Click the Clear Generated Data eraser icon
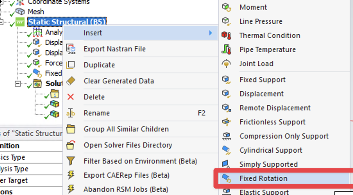Image resolution: width=353 pixels, height=195 pixels. pyautogui.click(x=71, y=81)
